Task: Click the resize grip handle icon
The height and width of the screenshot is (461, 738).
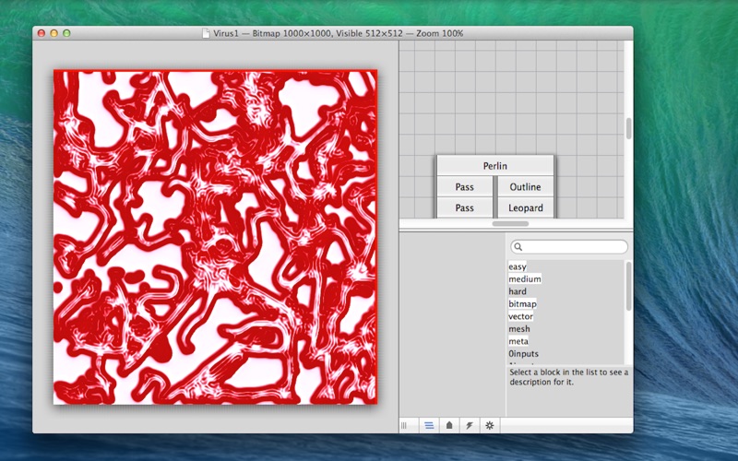Action: click(x=404, y=425)
